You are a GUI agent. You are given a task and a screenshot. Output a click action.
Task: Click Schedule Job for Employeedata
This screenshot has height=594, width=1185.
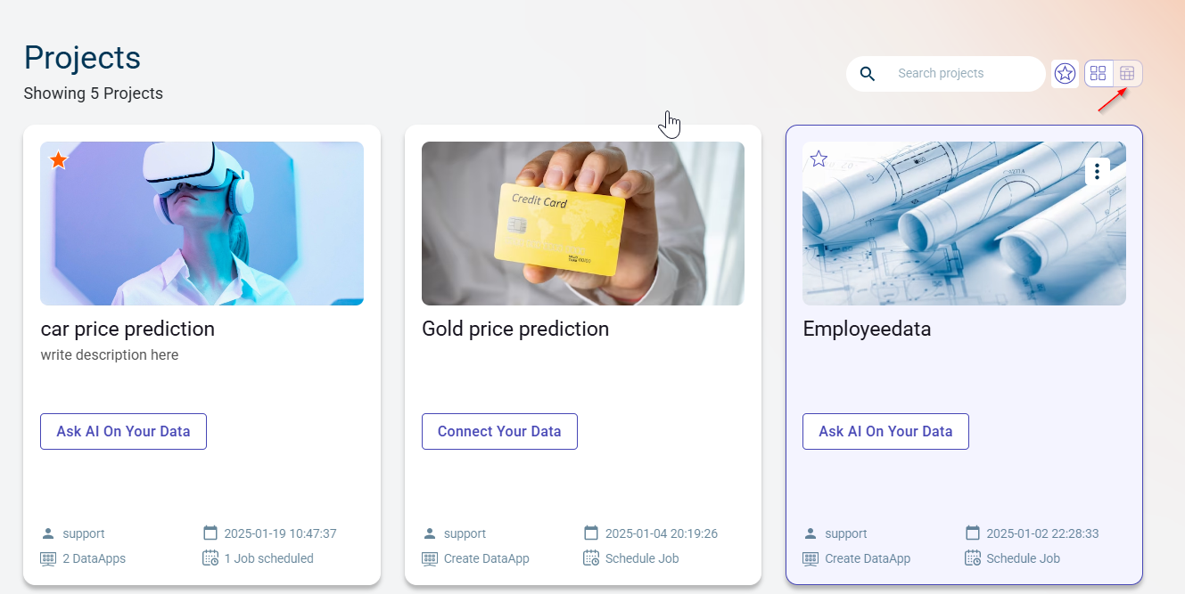[x=1022, y=558]
